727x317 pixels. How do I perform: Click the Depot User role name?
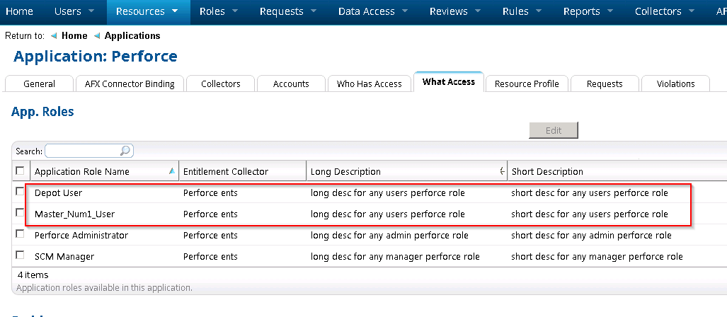pyautogui.click(x=59, y=192)
